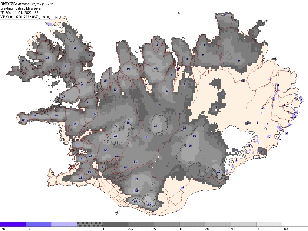Select the "Afkoma (kg/m2)/12klst" title text

coord(35,4)
